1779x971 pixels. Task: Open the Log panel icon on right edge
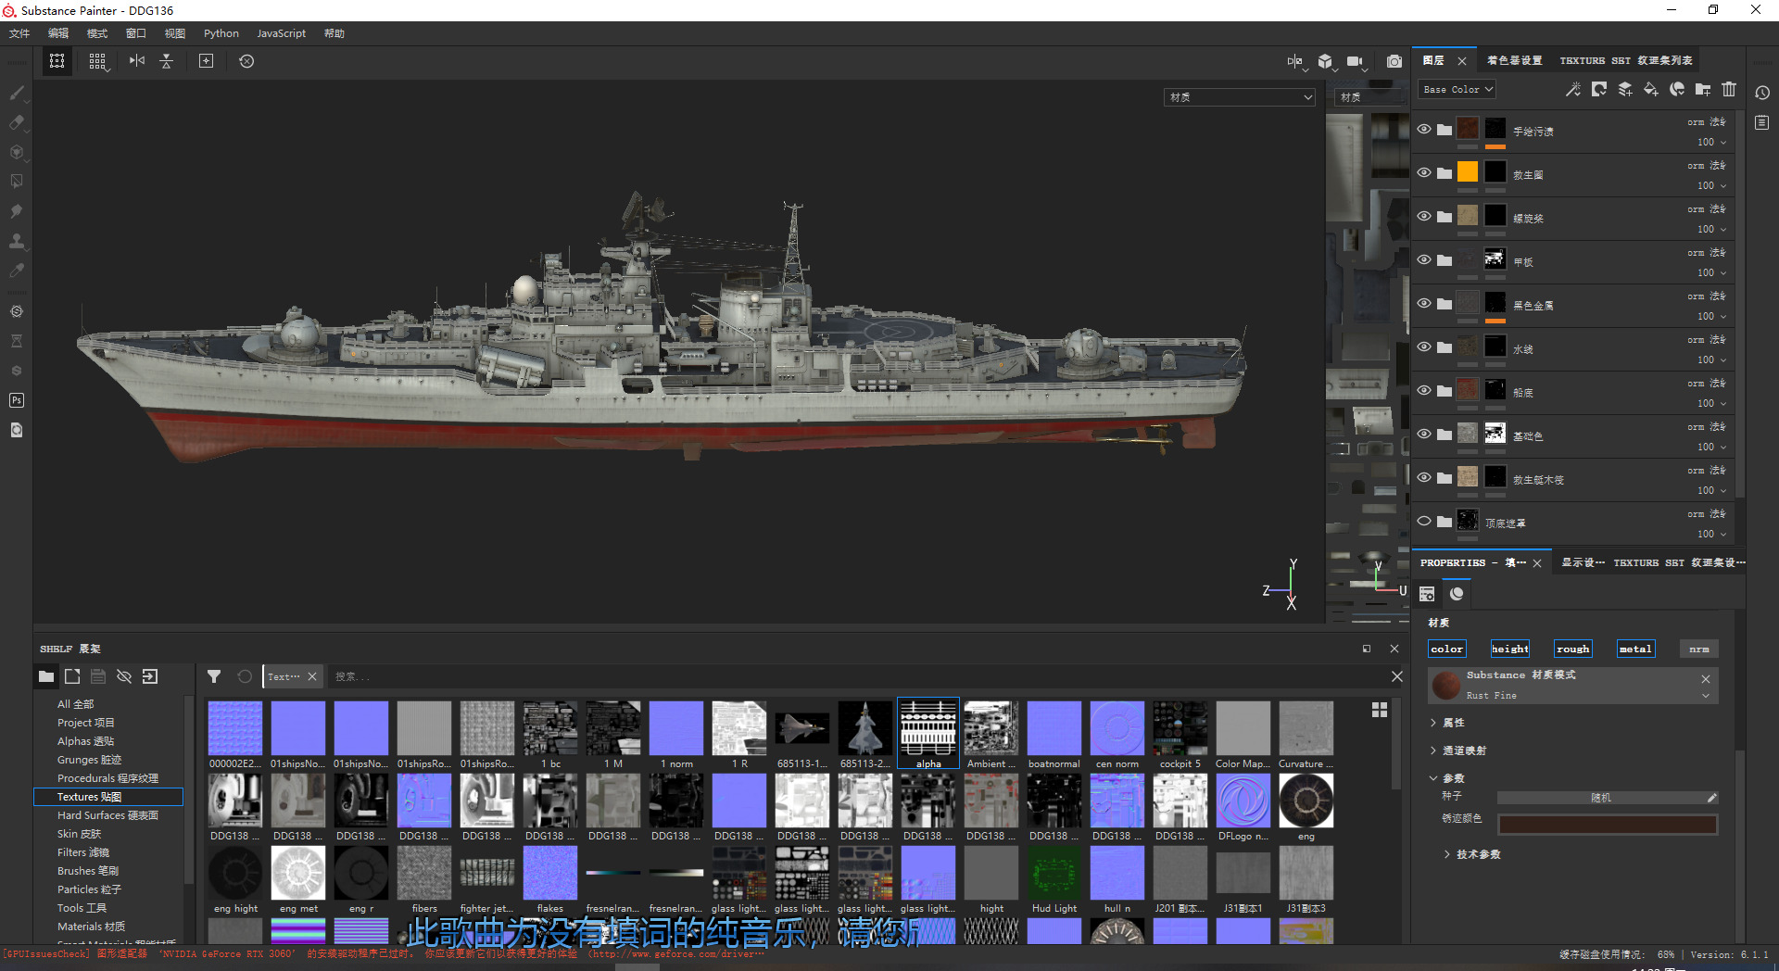point(1762,122)
